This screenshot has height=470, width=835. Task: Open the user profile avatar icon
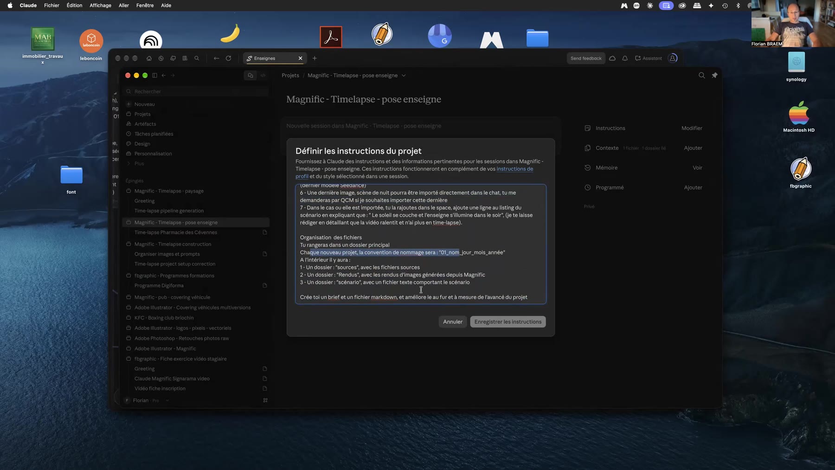pos(673,58)
